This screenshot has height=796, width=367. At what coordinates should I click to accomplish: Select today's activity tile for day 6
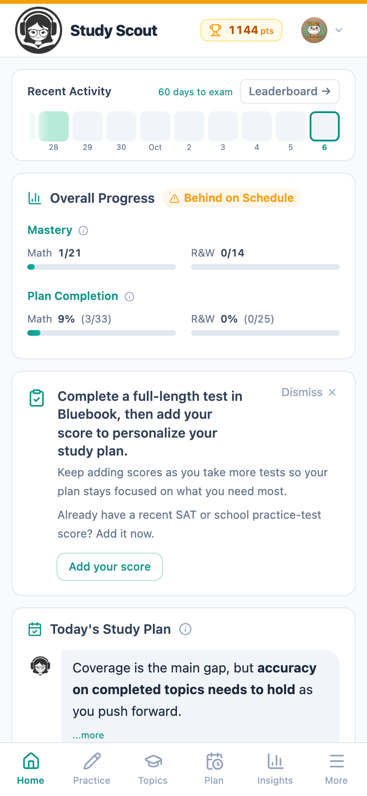(x=325, y=126)
